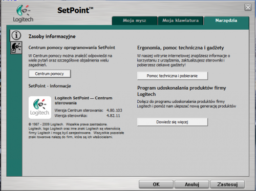The image size is (256, 191).
Task: Click Centrum pomocy oprogramowania SetPoint heading
Action: (72, 48)
